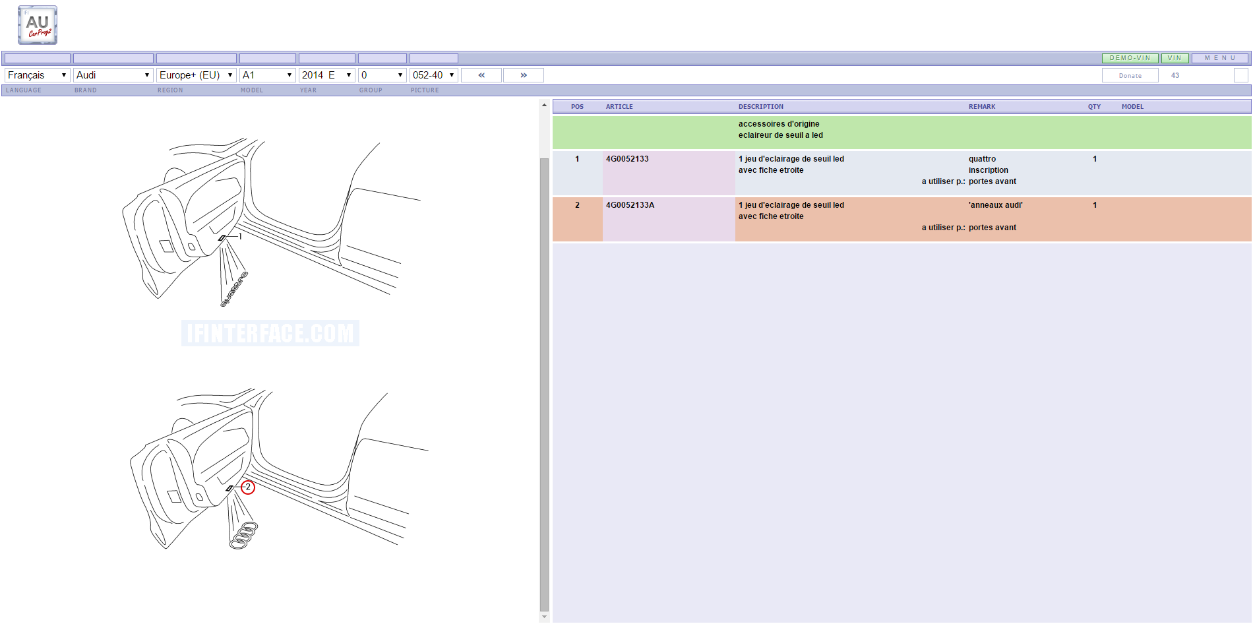Open the A1 model dropdown

coord(267,75)
